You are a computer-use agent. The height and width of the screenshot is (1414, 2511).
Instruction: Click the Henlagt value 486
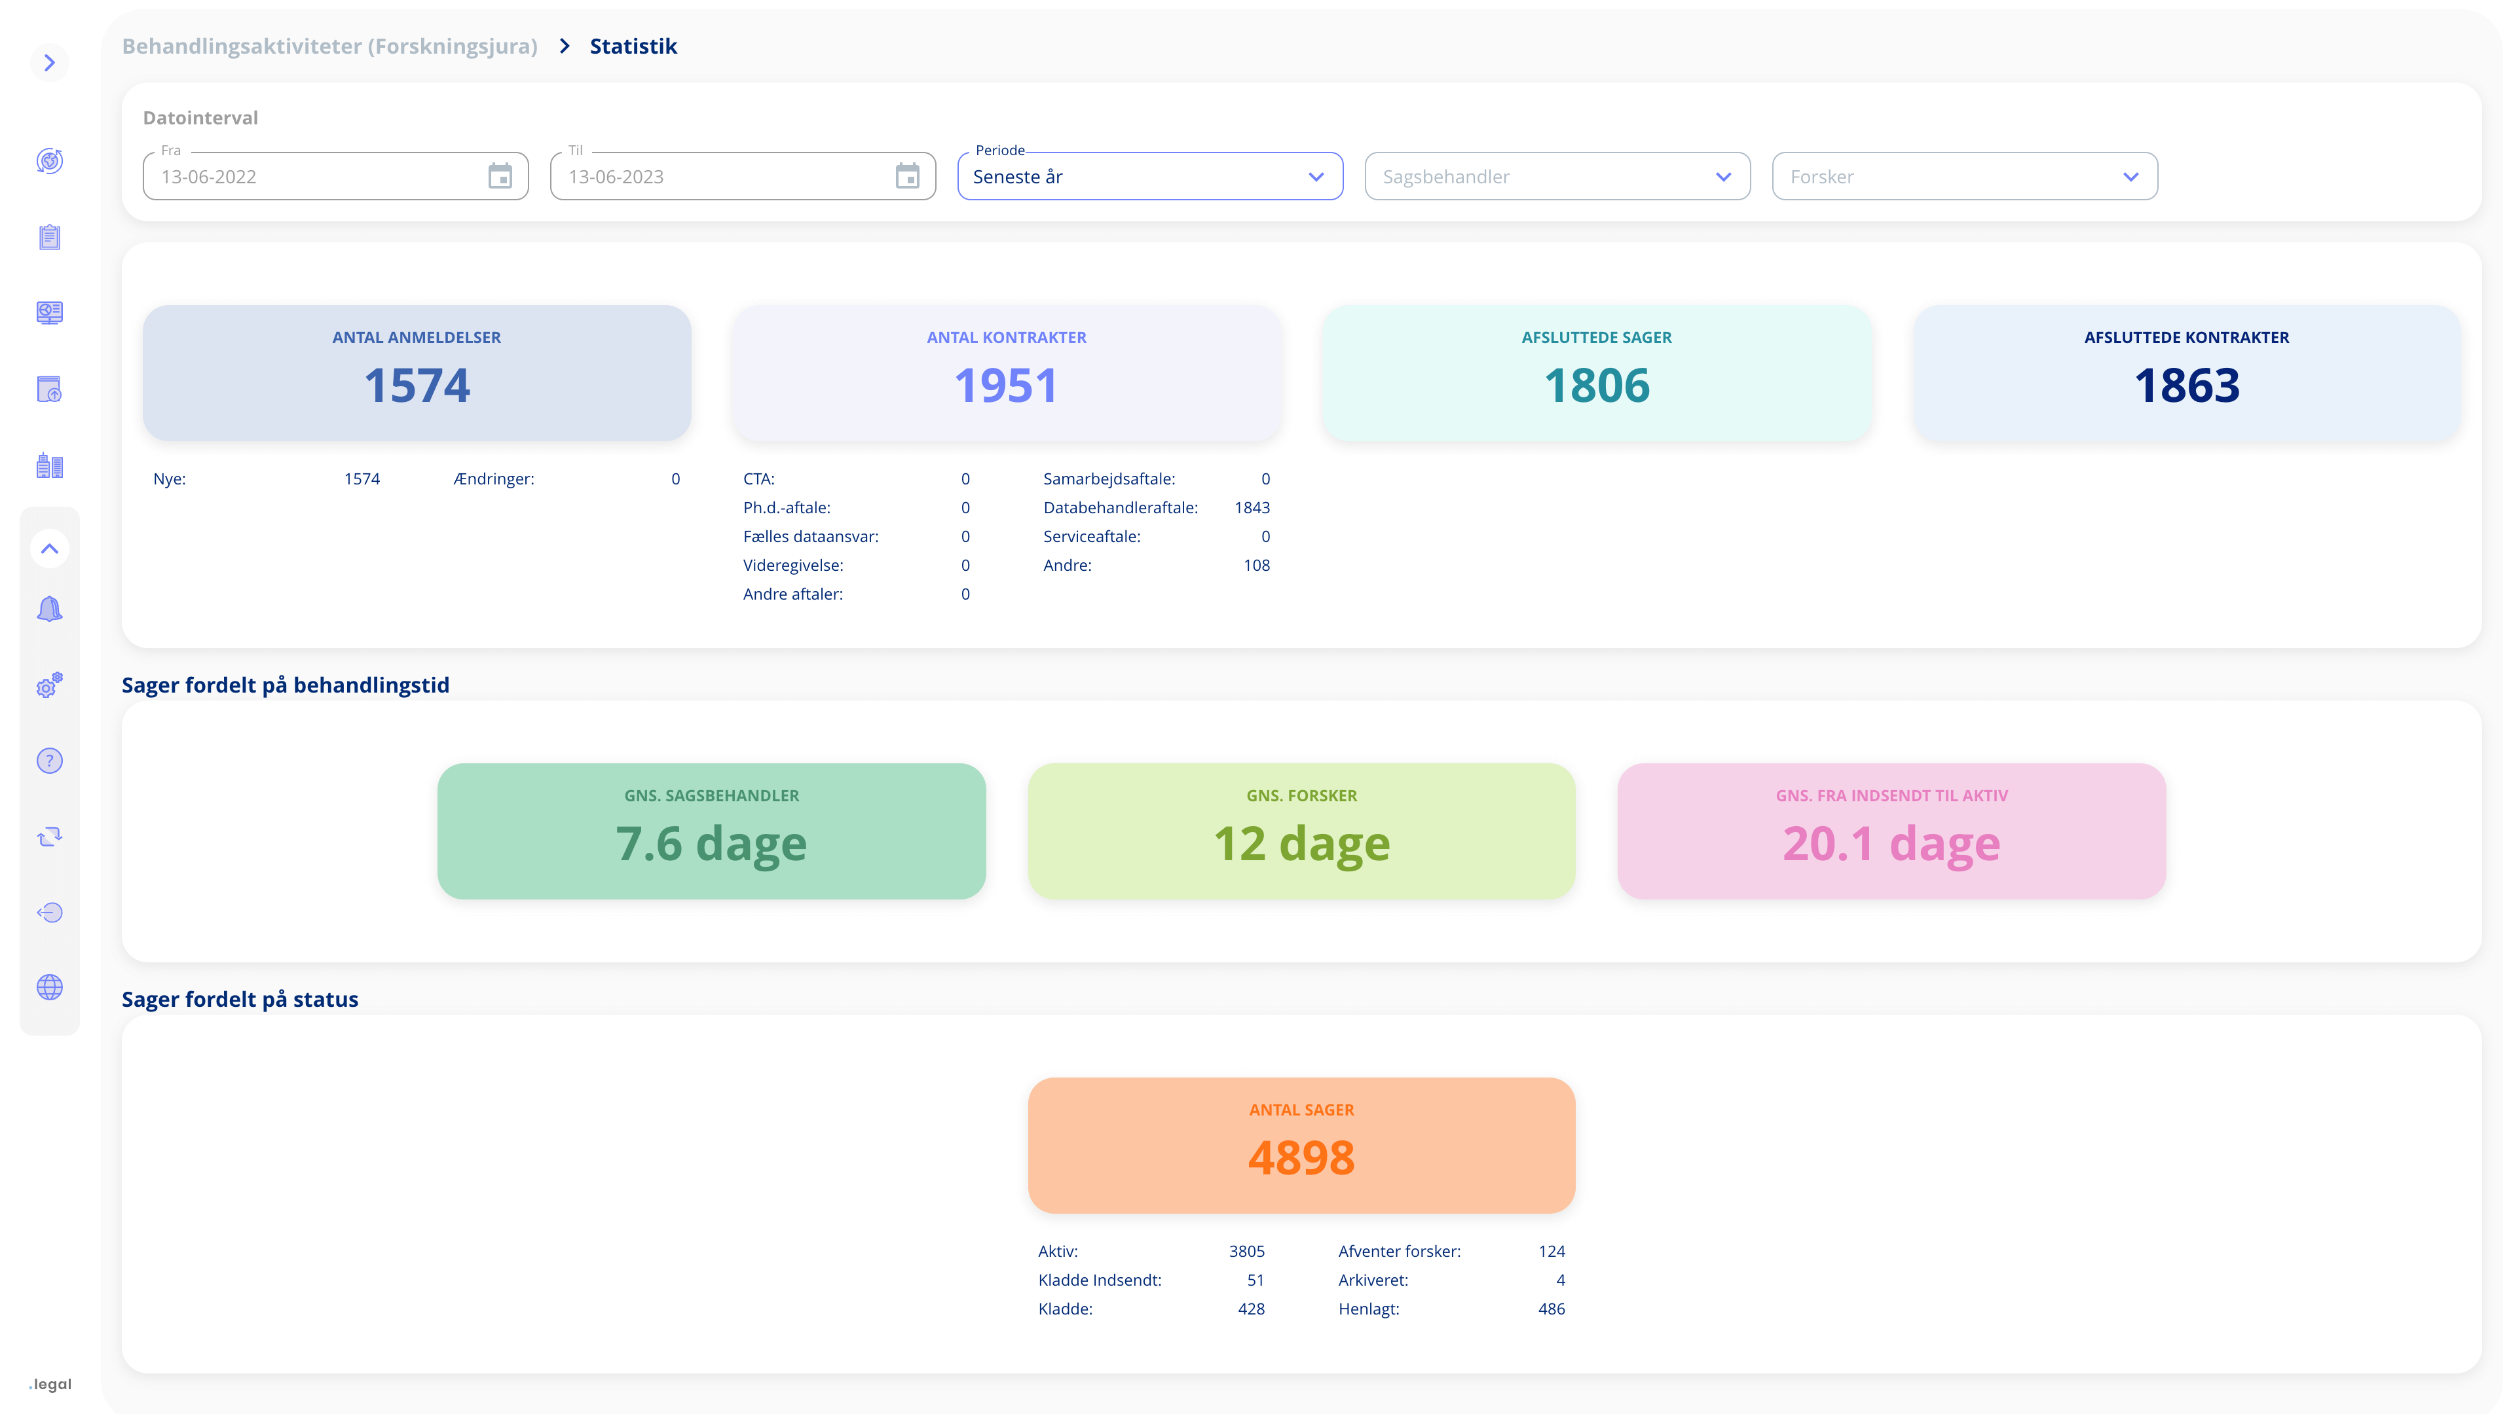[1552, 1309]
